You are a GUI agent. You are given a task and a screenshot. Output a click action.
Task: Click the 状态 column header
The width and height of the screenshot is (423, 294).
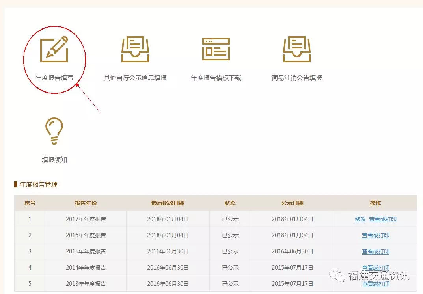pyautogui.click(x=230, y=203)
